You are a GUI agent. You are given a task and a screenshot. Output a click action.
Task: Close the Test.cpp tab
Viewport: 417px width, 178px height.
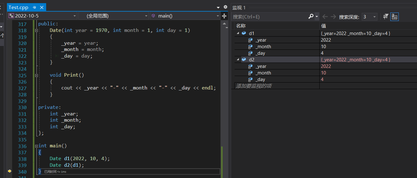point(42,7)
